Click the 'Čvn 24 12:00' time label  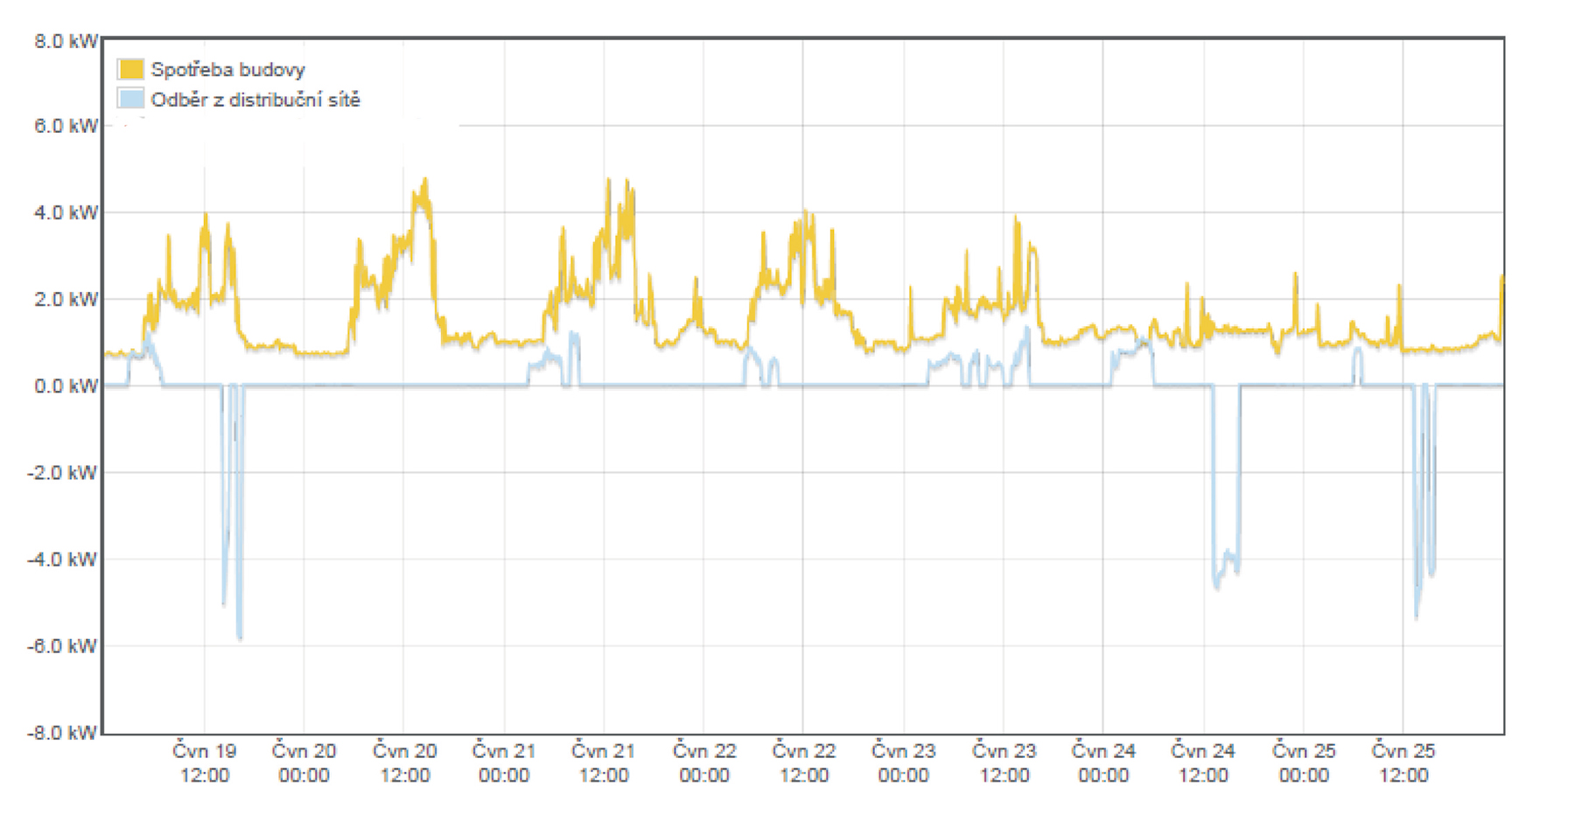1203,762
